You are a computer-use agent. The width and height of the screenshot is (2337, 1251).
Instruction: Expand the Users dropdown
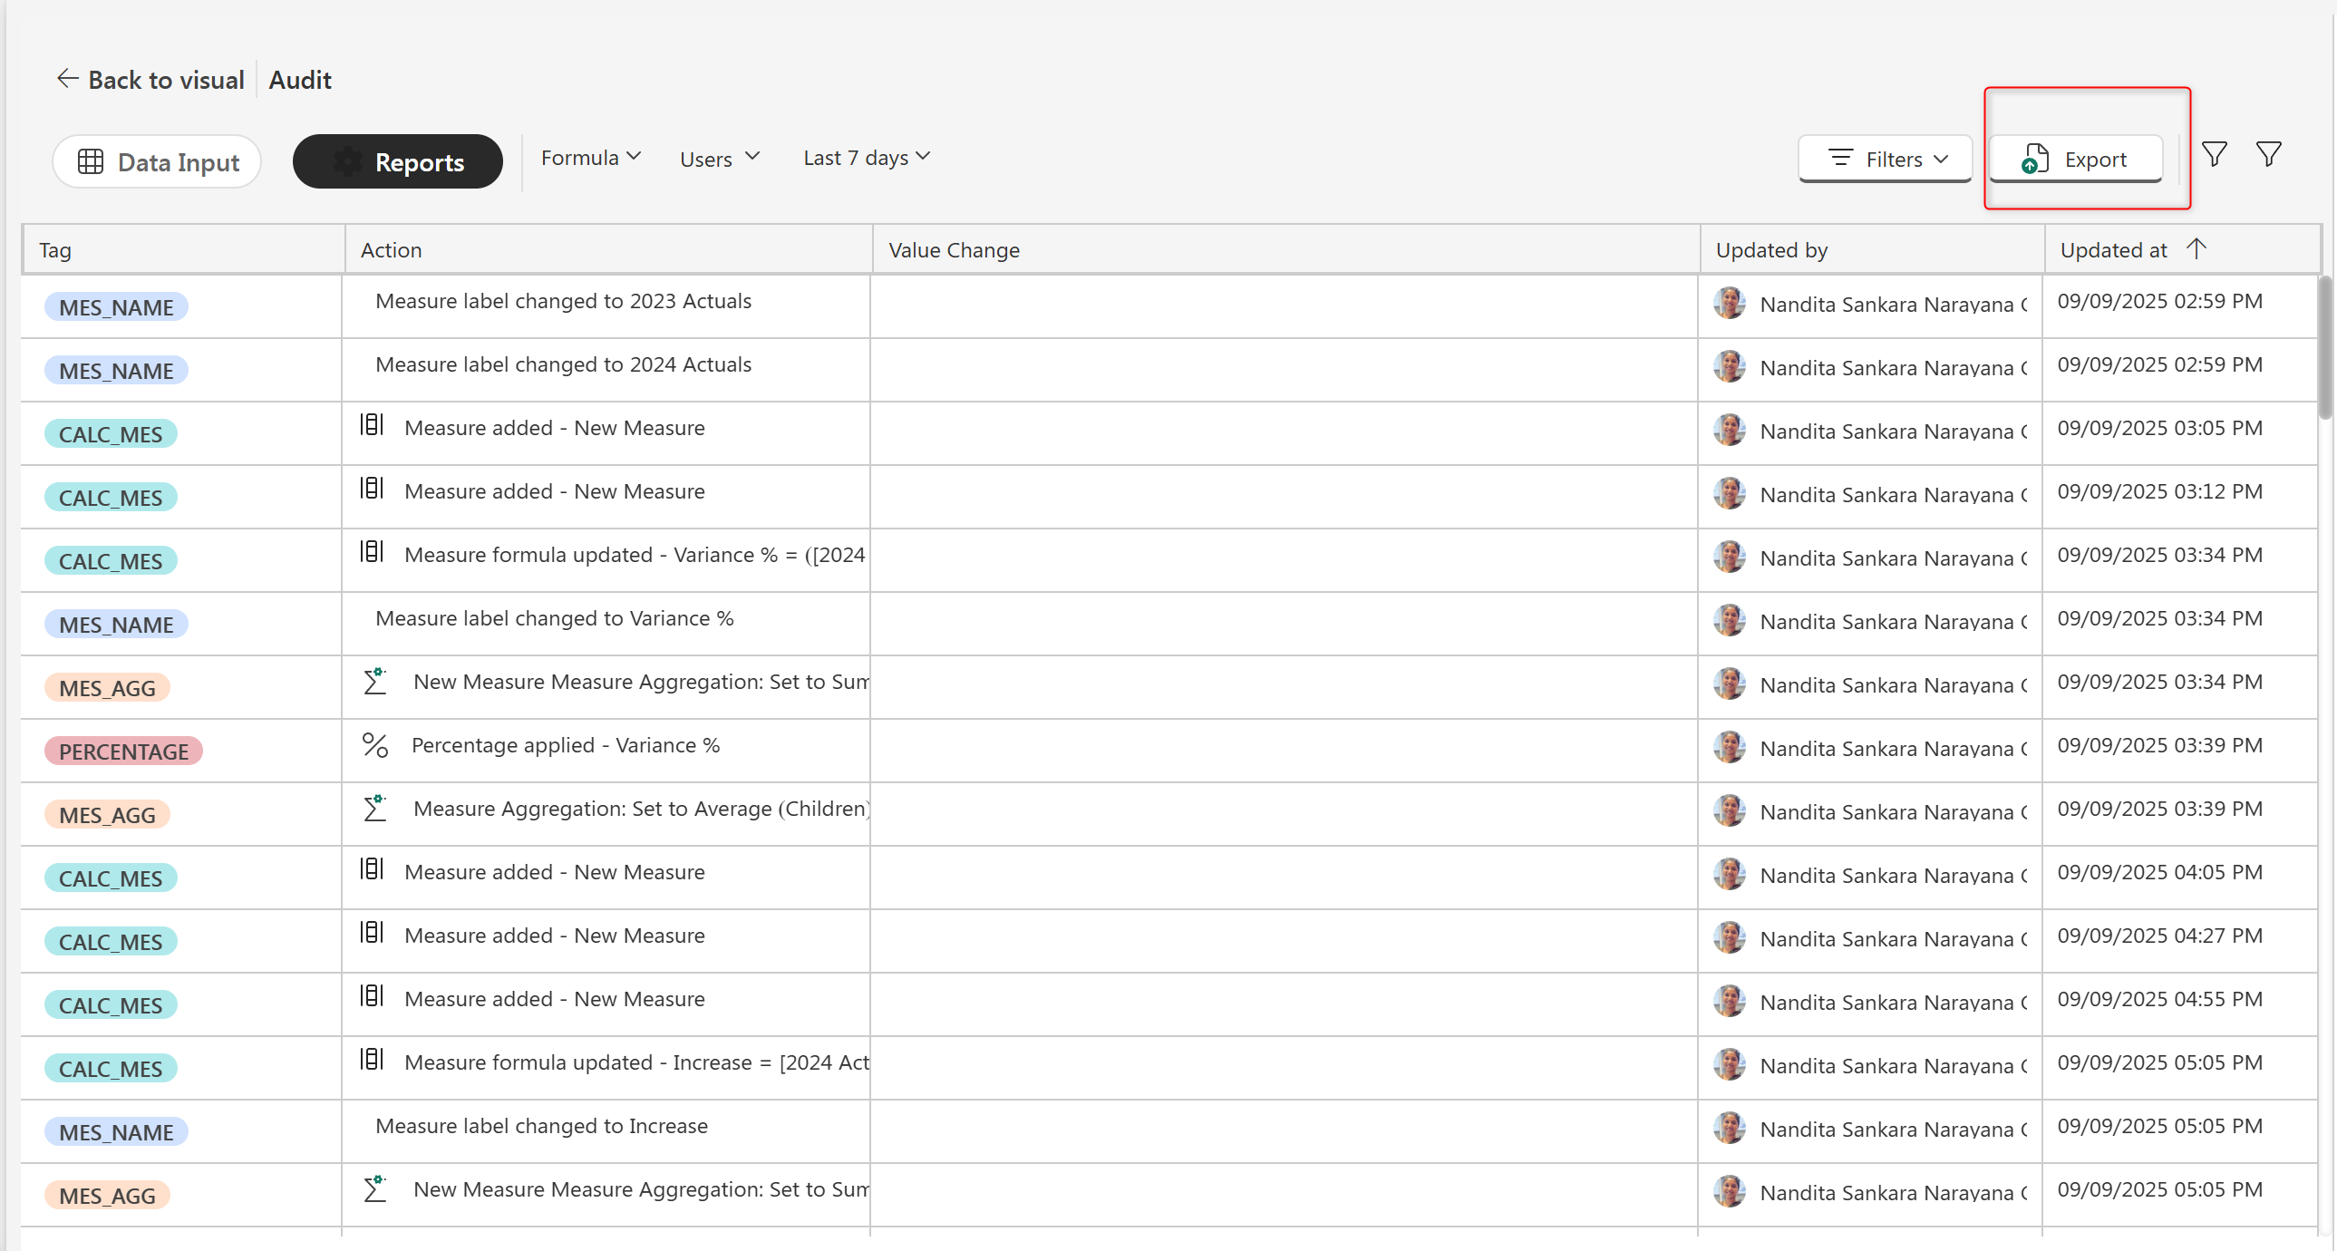(x=720, y=159)
